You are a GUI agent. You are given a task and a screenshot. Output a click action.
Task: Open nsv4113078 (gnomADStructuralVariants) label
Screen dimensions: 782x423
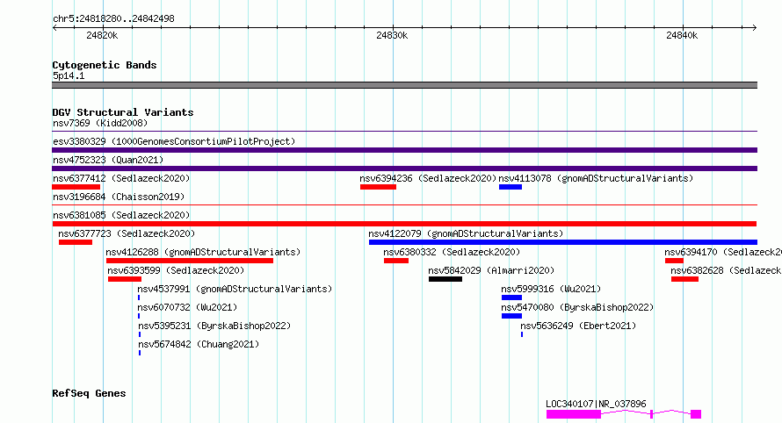(596, 178)
